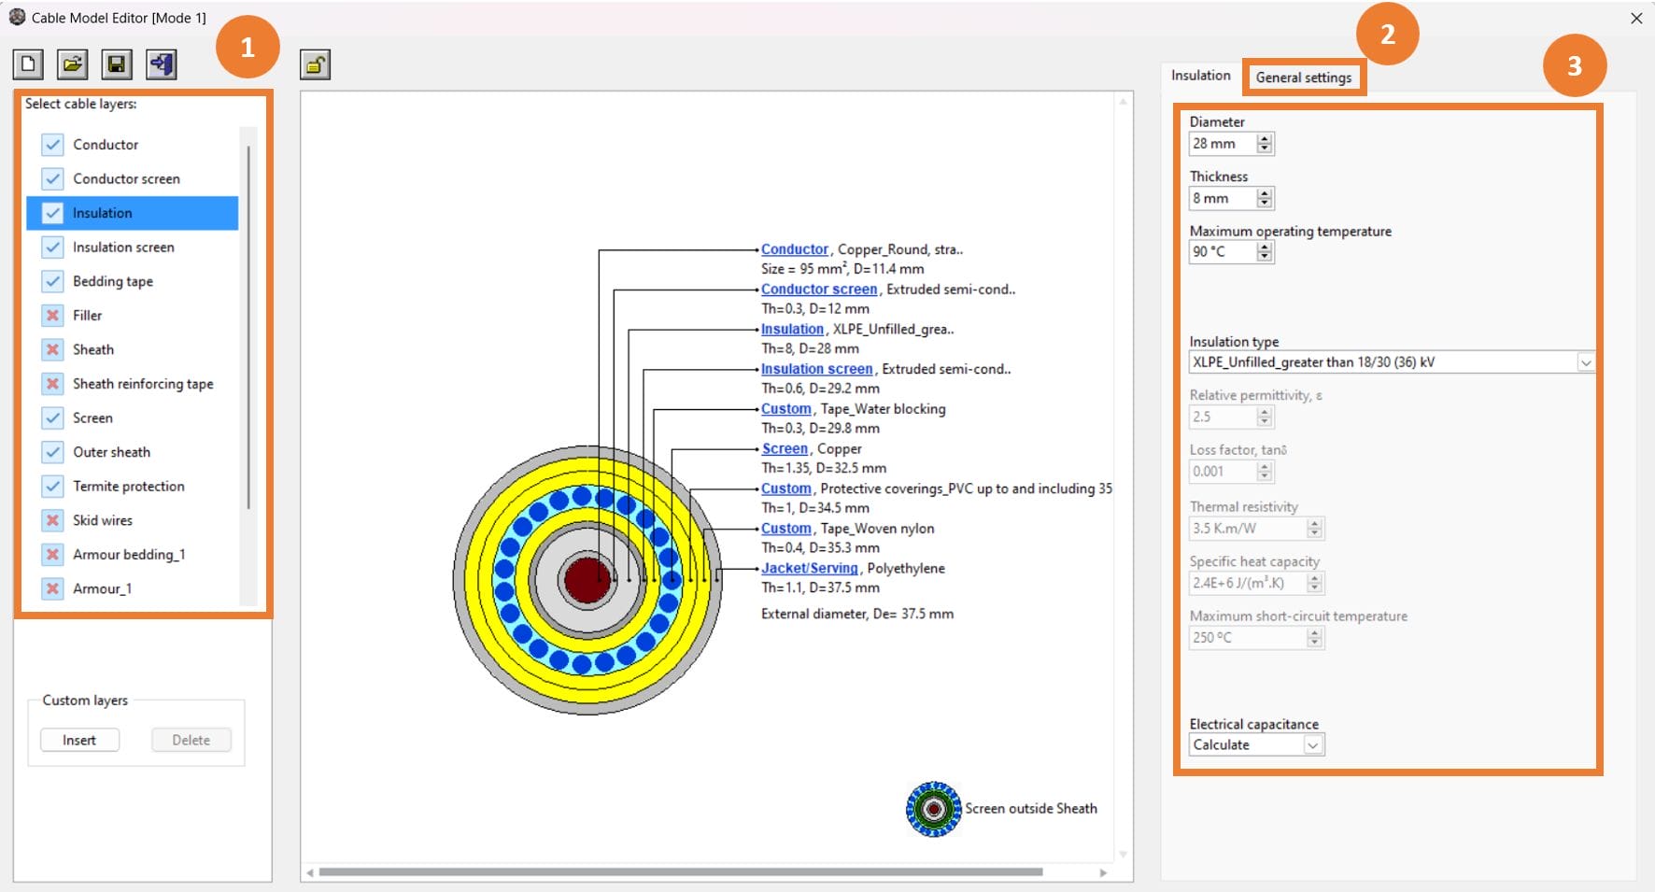Image resolution: width=1655 pixels, height=892 pixels.
Task: Enable the Filler cable layer
Action: 50,315
